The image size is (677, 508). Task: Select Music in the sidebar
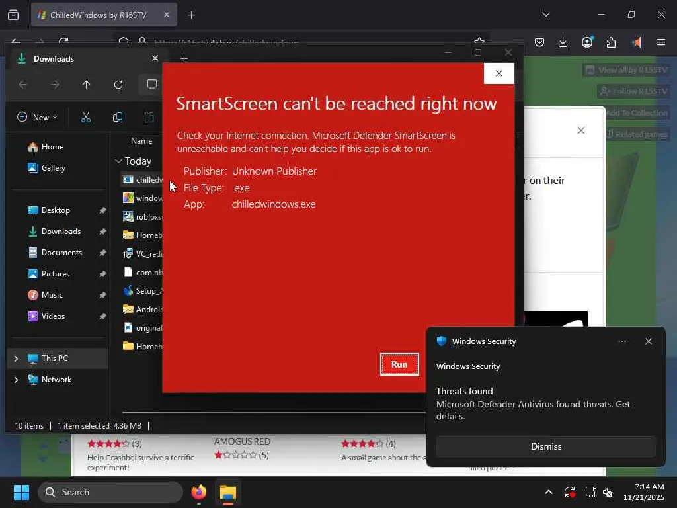point(52,295)
